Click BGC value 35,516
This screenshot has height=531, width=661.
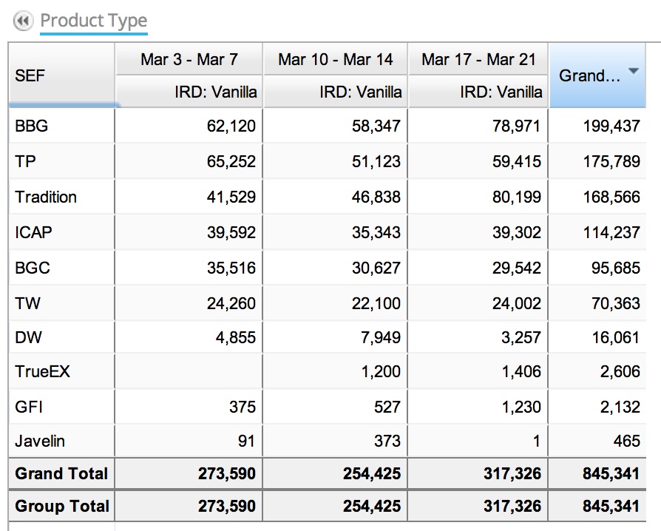point(231,268)
